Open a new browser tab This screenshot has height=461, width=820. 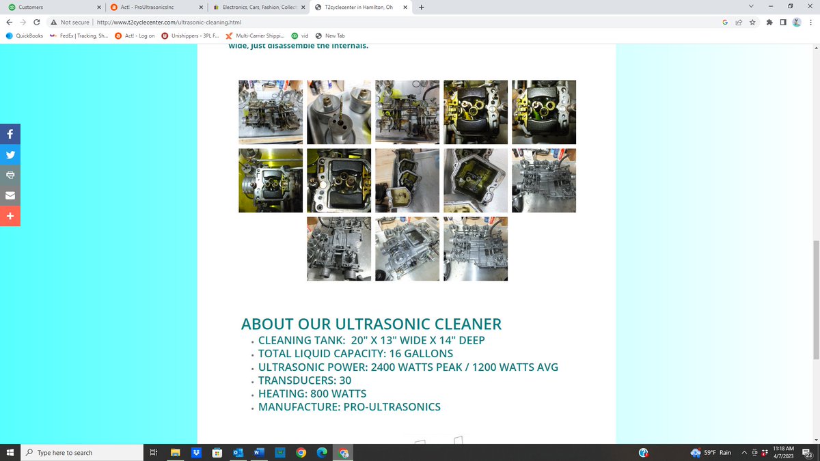[x=421, y=8]
